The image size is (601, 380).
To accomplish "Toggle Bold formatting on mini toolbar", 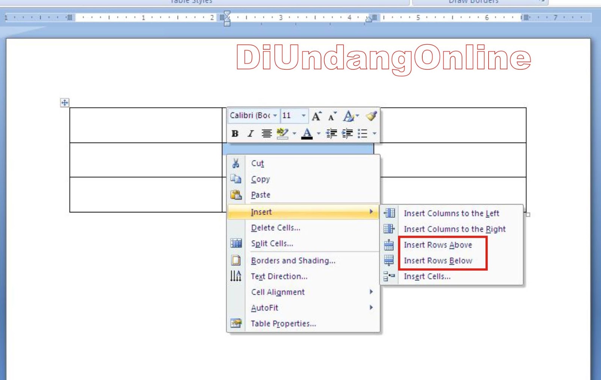I will point(234,133).
